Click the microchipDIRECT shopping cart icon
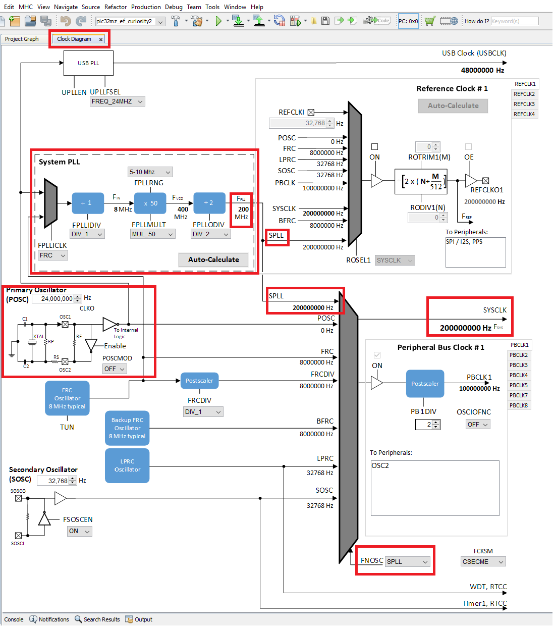554x627 pixels. 429,21
